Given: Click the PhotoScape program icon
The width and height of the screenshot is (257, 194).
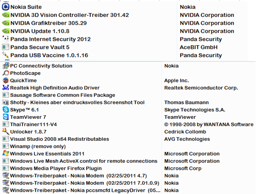Looking at the screenshot, I should 6,73.
